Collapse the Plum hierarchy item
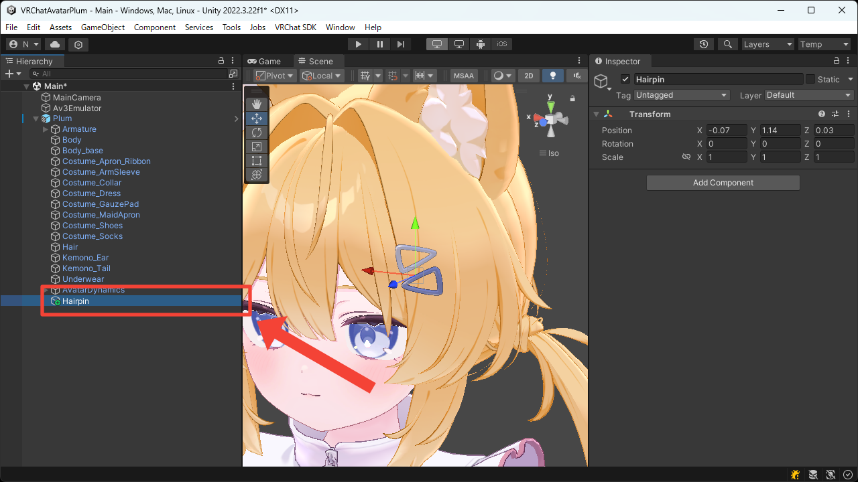The height and width of the screenshot is (482, 858). tap(35, 118)
